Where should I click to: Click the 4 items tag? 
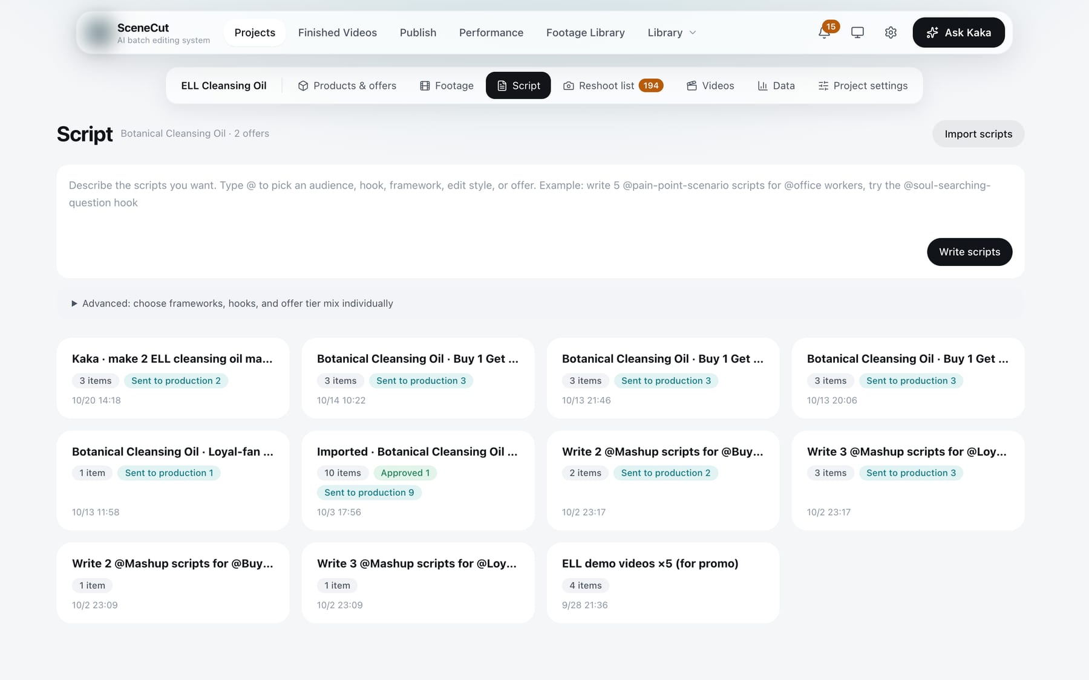coord(586,586)
